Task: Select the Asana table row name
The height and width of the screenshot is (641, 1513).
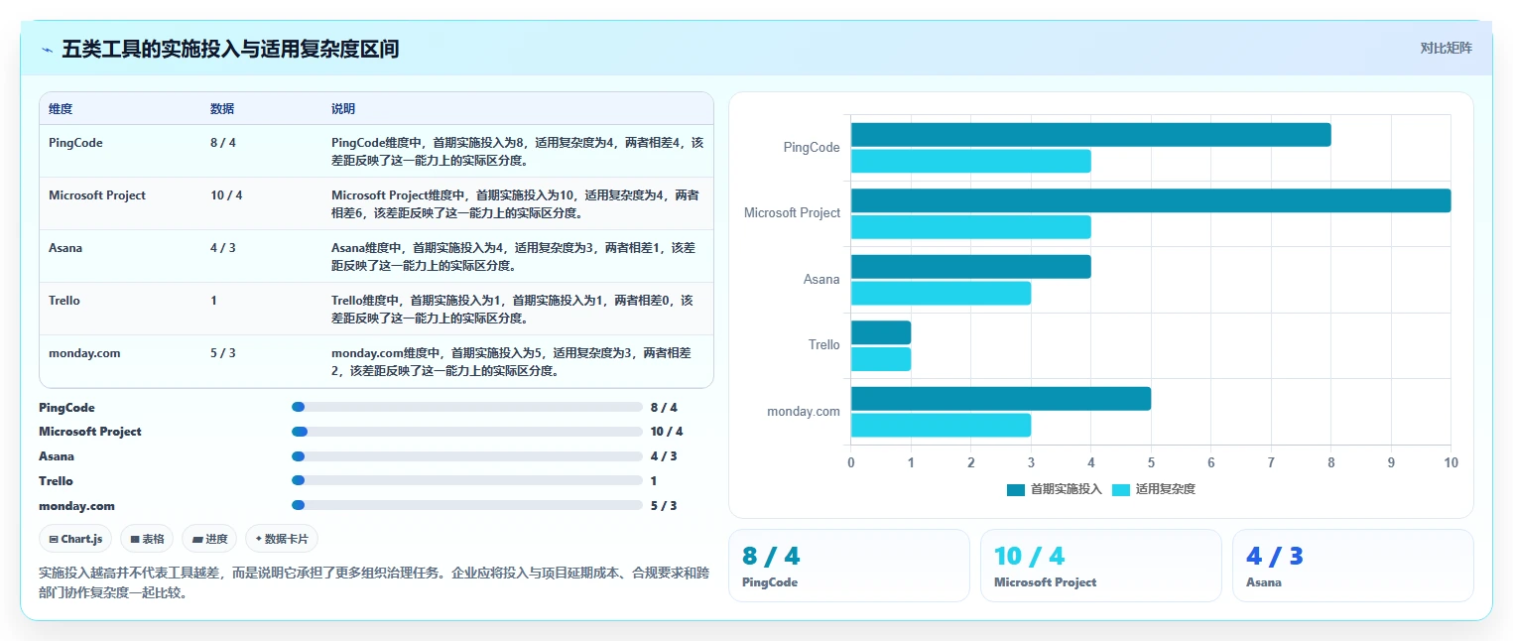Action: pos(65,248)
